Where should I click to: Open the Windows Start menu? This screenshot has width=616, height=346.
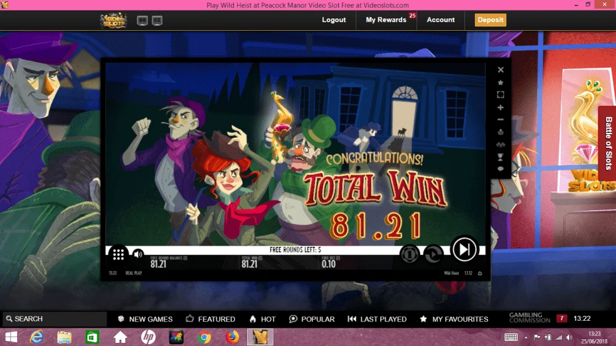pos(11,337)
